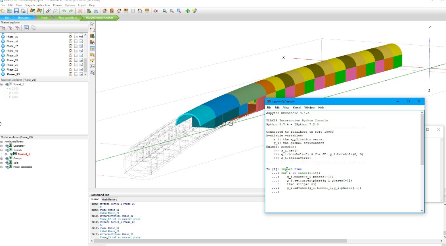Screen dimensions: 446x246
Task: Expand the Soils tree node
Action: coord(2,163)
